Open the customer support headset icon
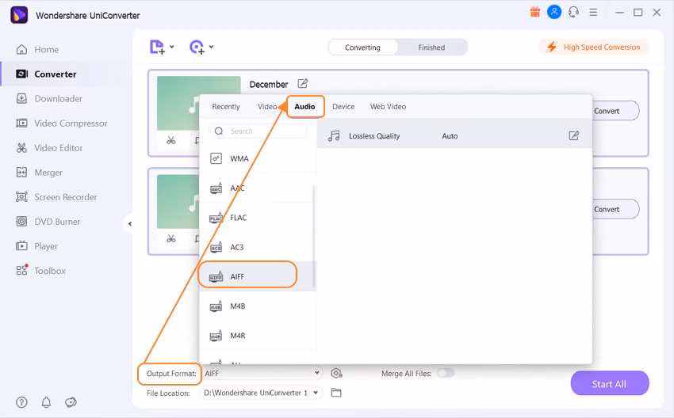This screenshot has width=674, height=418. click(573, 12)
